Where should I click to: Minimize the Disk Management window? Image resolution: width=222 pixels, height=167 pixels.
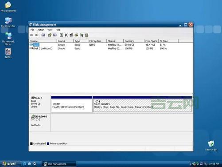pos(180,25)
